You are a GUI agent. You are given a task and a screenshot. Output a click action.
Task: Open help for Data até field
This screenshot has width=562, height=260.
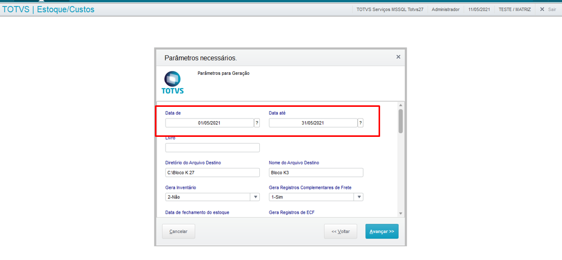361,123
